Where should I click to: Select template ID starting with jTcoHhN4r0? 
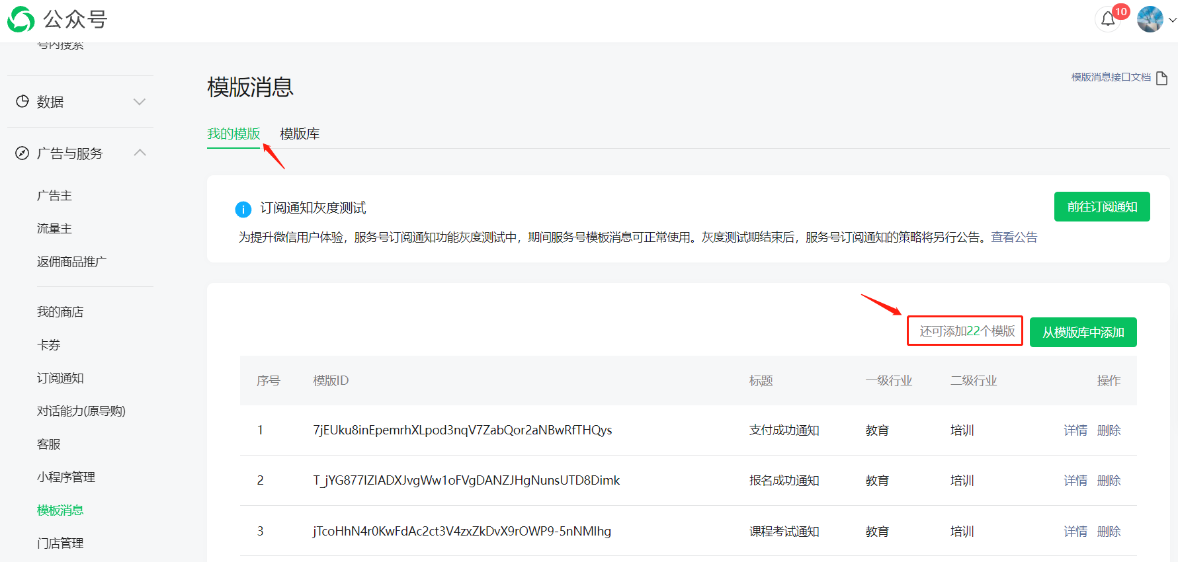click(x=462, y=532)
